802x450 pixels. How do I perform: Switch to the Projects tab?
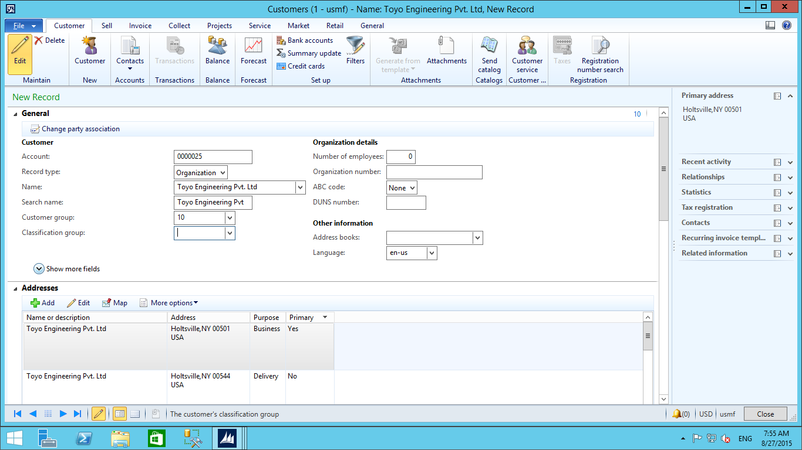(220, 26)
